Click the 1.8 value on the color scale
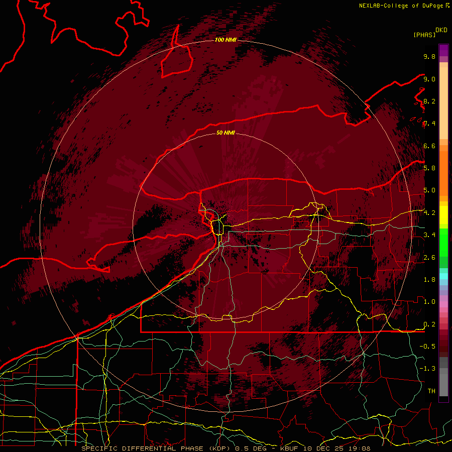452x452 pixels. click(x=429, y=280)
